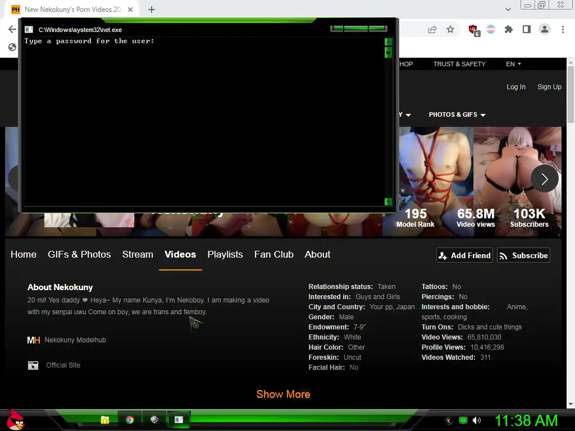The image size is (575, 431).
Task: Switch to Chrome from the taskbar
Action: (130, 420)
